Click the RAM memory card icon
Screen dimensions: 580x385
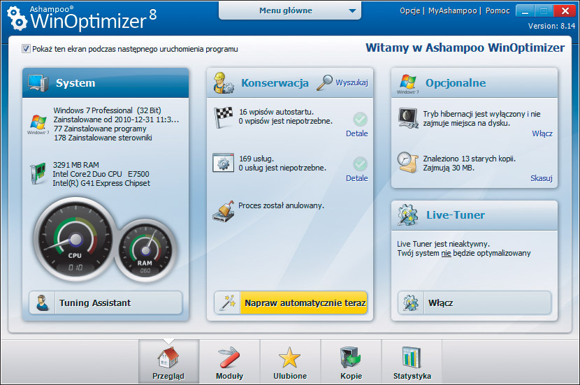pos(37,173)
